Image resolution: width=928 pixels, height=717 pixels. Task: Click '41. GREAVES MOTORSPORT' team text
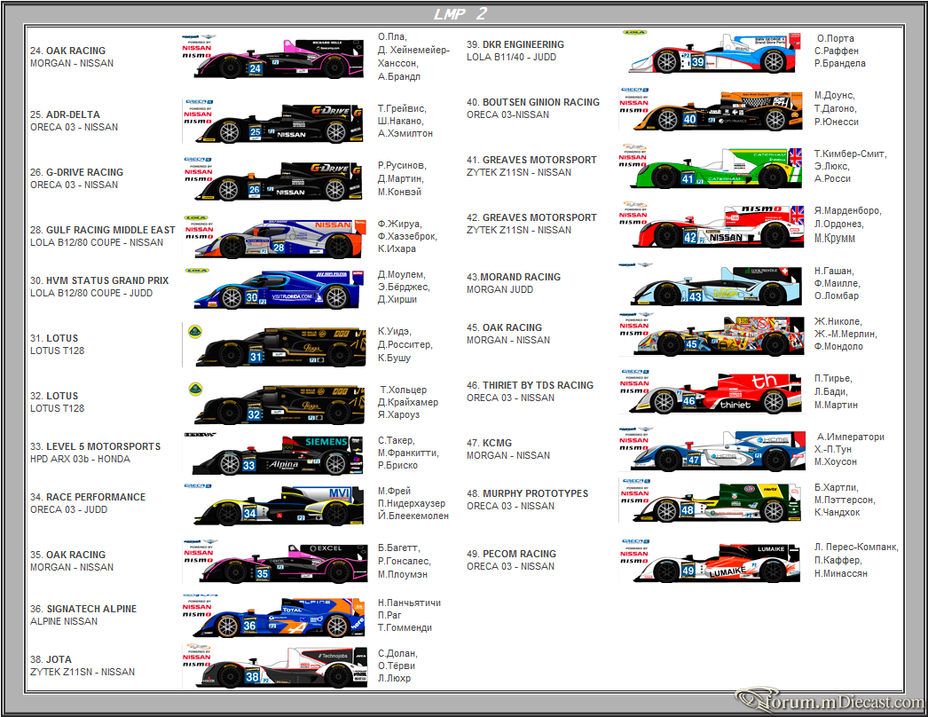(531, 160)
